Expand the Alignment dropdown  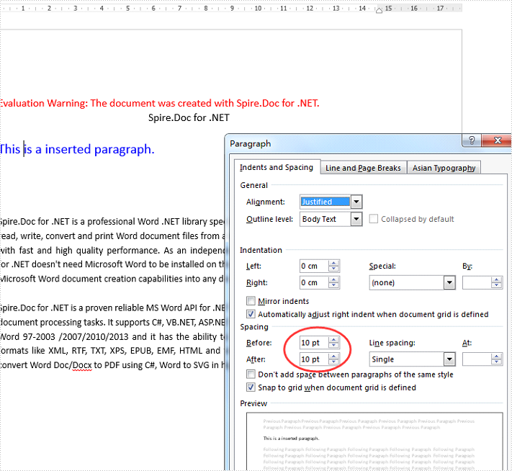click(356, 202)
